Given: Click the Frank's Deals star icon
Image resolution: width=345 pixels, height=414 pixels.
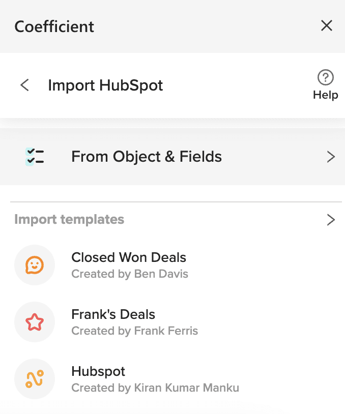Looking at the screenshot, I should pos(35,322).
